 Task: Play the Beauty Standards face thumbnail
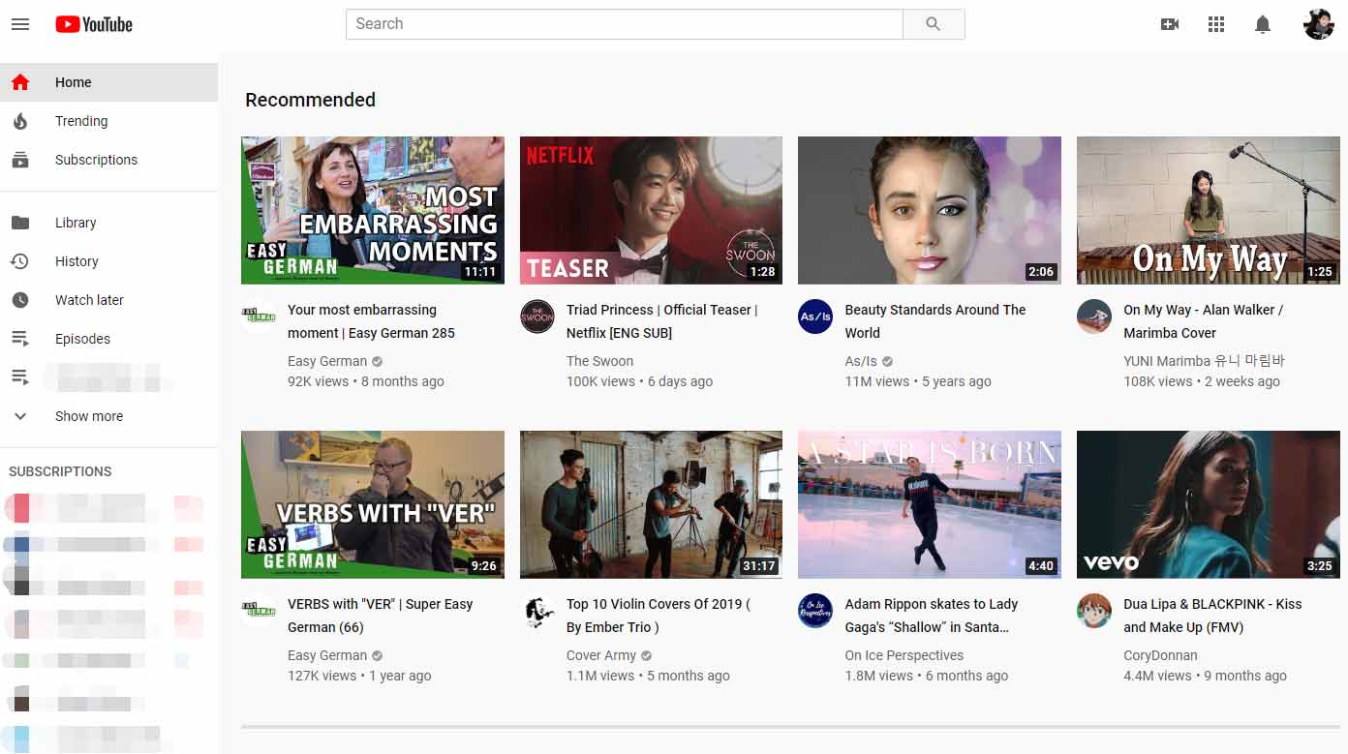tap(930, 210)
